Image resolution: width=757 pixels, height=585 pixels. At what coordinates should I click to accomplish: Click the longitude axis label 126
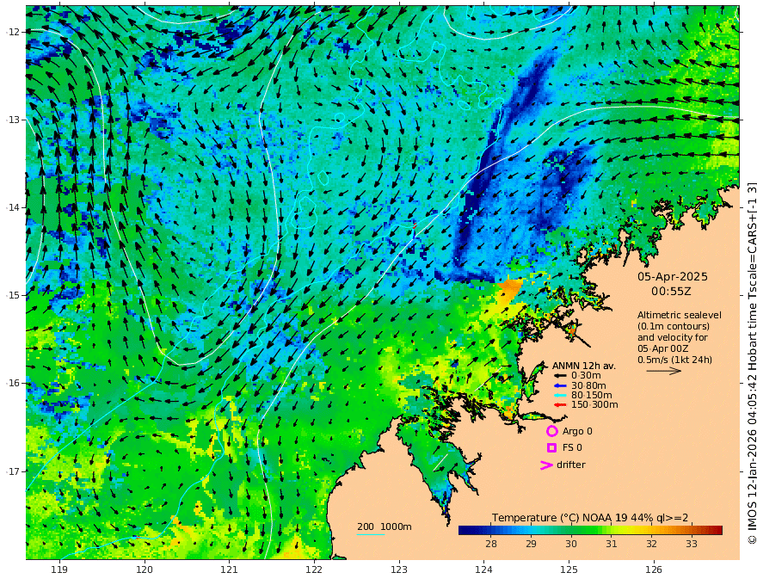(654, 570)
